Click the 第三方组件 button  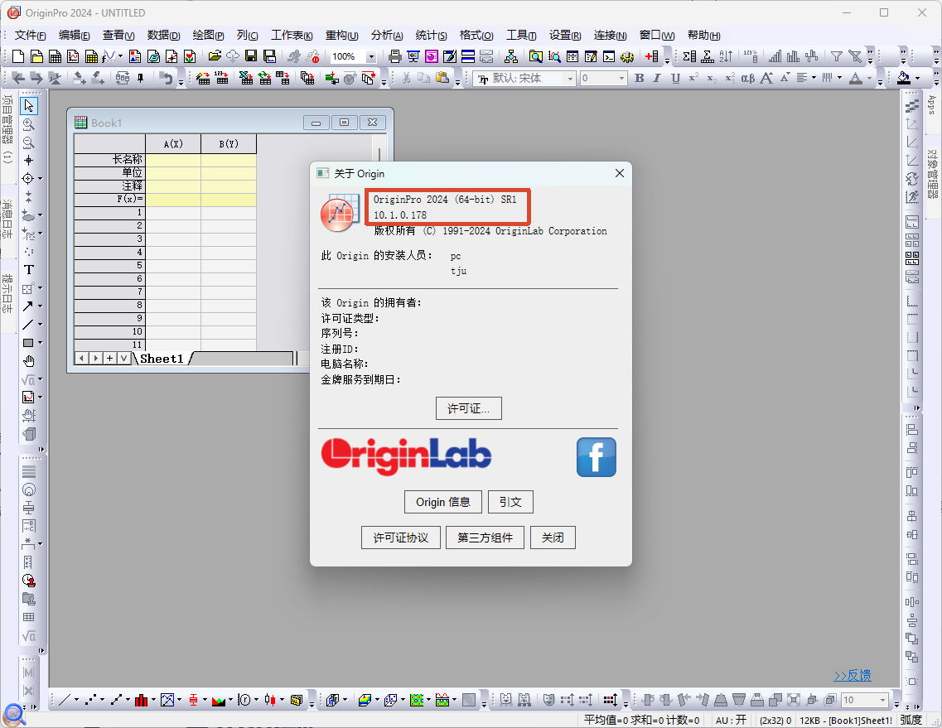tap(485, 538)
